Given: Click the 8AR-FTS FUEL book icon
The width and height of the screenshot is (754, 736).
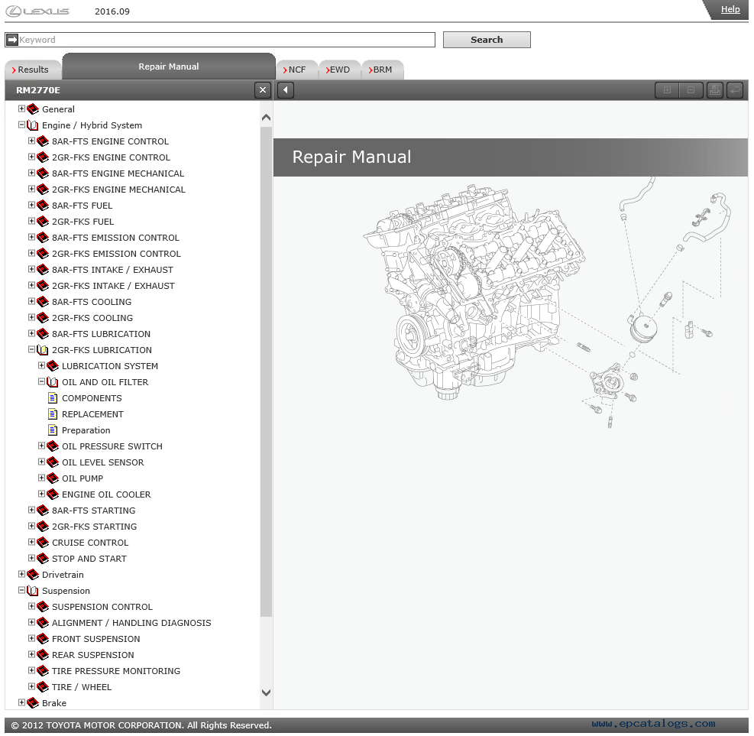Looking at the screenshot, I should pos(43,206).
